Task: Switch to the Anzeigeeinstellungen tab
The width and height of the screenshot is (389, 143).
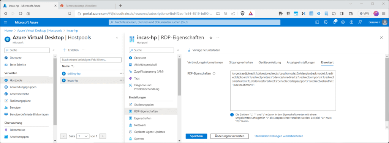Action: coord(301,62)
